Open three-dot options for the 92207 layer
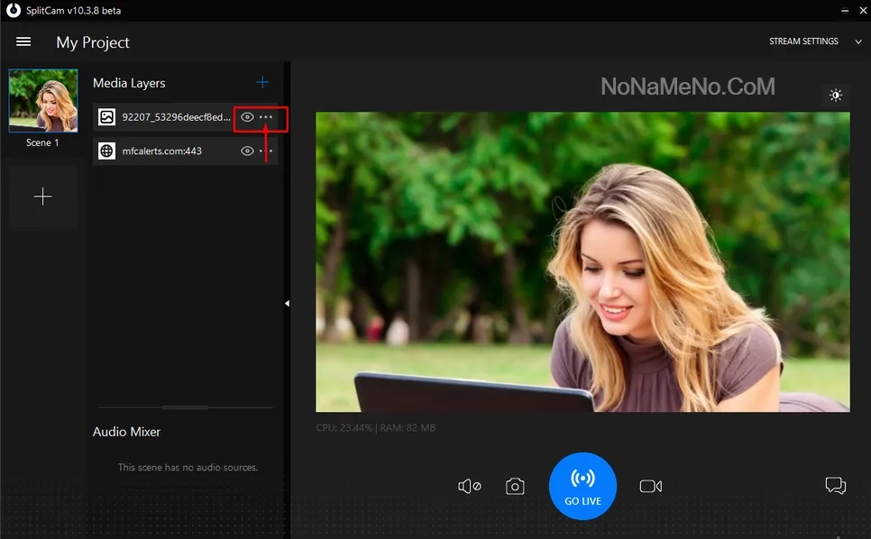871x539 pixels. click(x=267, y=117)
